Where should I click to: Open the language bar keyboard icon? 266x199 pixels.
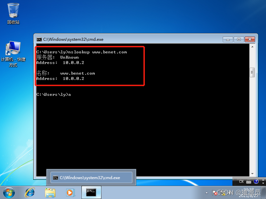pos(248,182)
